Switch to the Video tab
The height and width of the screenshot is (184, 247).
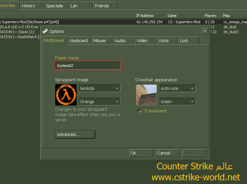click(x=145, y=41)
